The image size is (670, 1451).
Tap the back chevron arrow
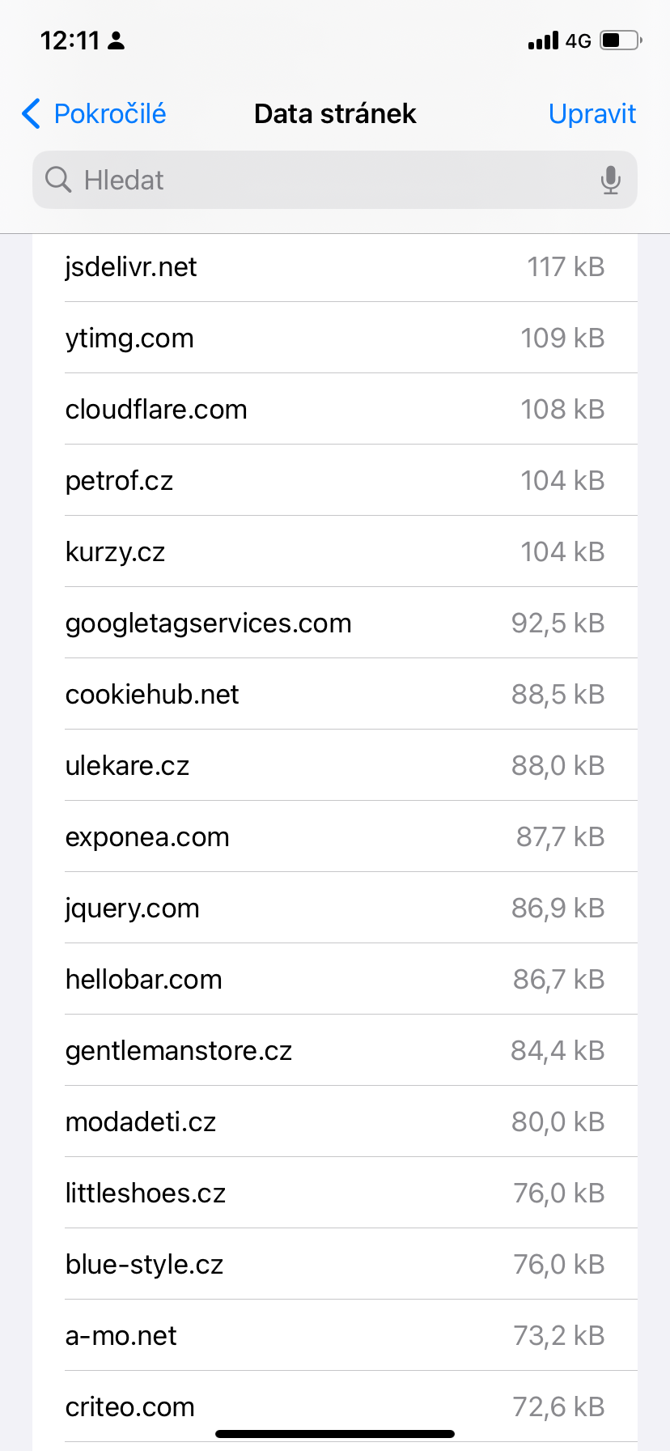(x=31, y=114)
